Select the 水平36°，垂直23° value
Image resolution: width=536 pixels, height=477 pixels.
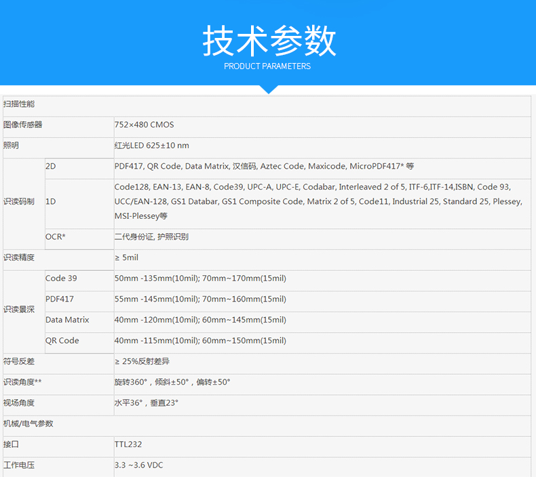point(147,403)
